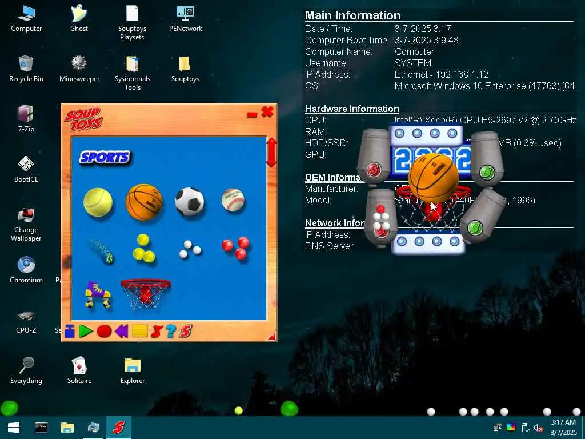Select the blue tennis ball tube toy

click(102, 251)
